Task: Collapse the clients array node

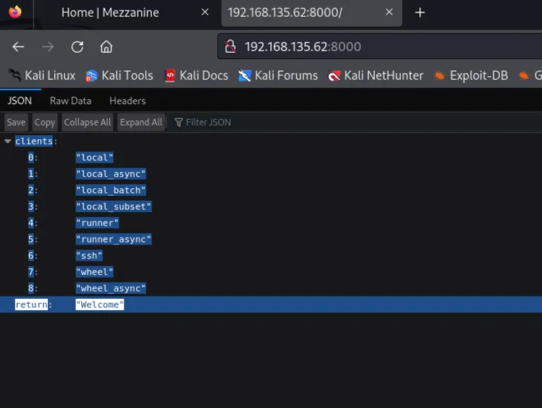Action: 8,141
